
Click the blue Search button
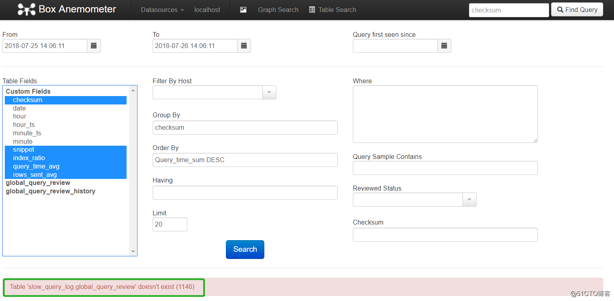click(x=245, y=249)
